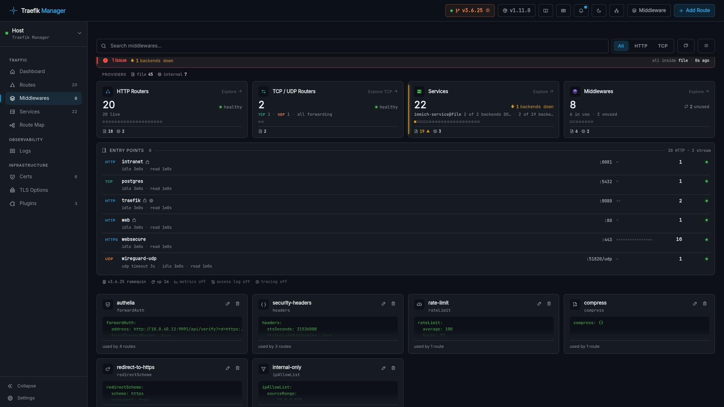Delete the compress middleware
724x407 pixels.
[x=705, y=304]
